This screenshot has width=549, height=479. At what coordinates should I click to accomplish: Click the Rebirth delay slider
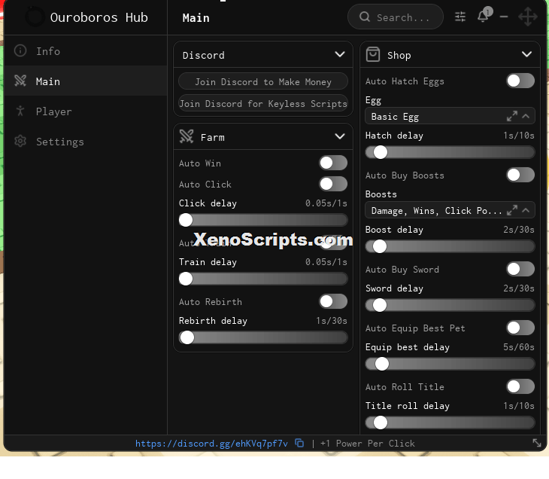click(x=263, y=337)
